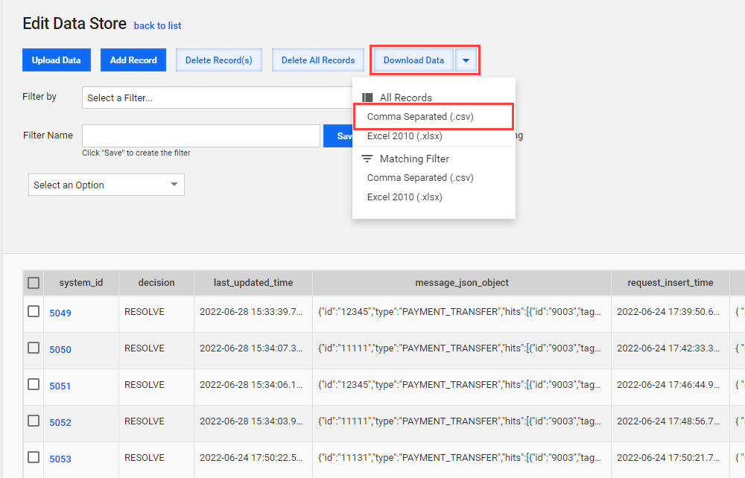The width and height of the screenshot is (745, 478).
Task: Choose All Records Excel 2010 (.xlsx)
Action: (x=405, y=136)
